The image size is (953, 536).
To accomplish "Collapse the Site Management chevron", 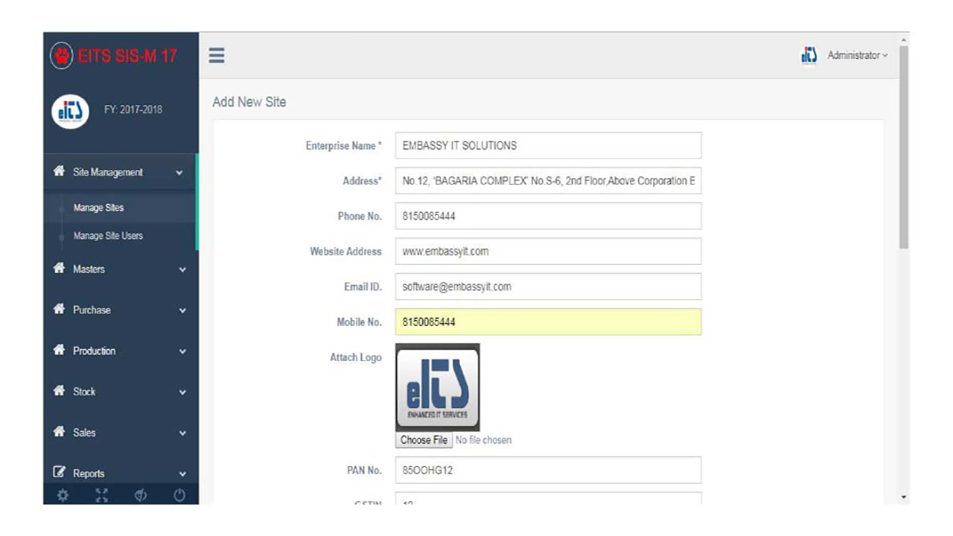I will [179, 173].
